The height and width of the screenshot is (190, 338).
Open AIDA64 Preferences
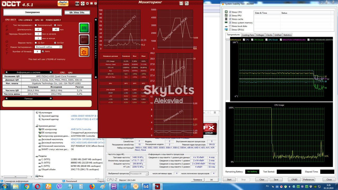point(308,179)
